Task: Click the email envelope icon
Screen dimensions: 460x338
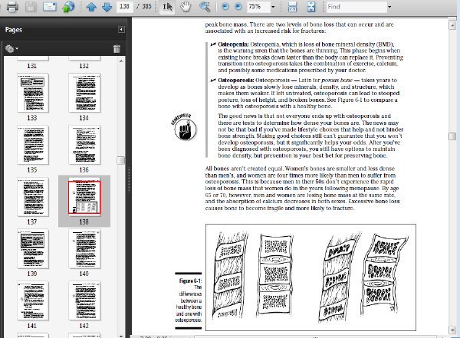Action: tap(50, 6)
